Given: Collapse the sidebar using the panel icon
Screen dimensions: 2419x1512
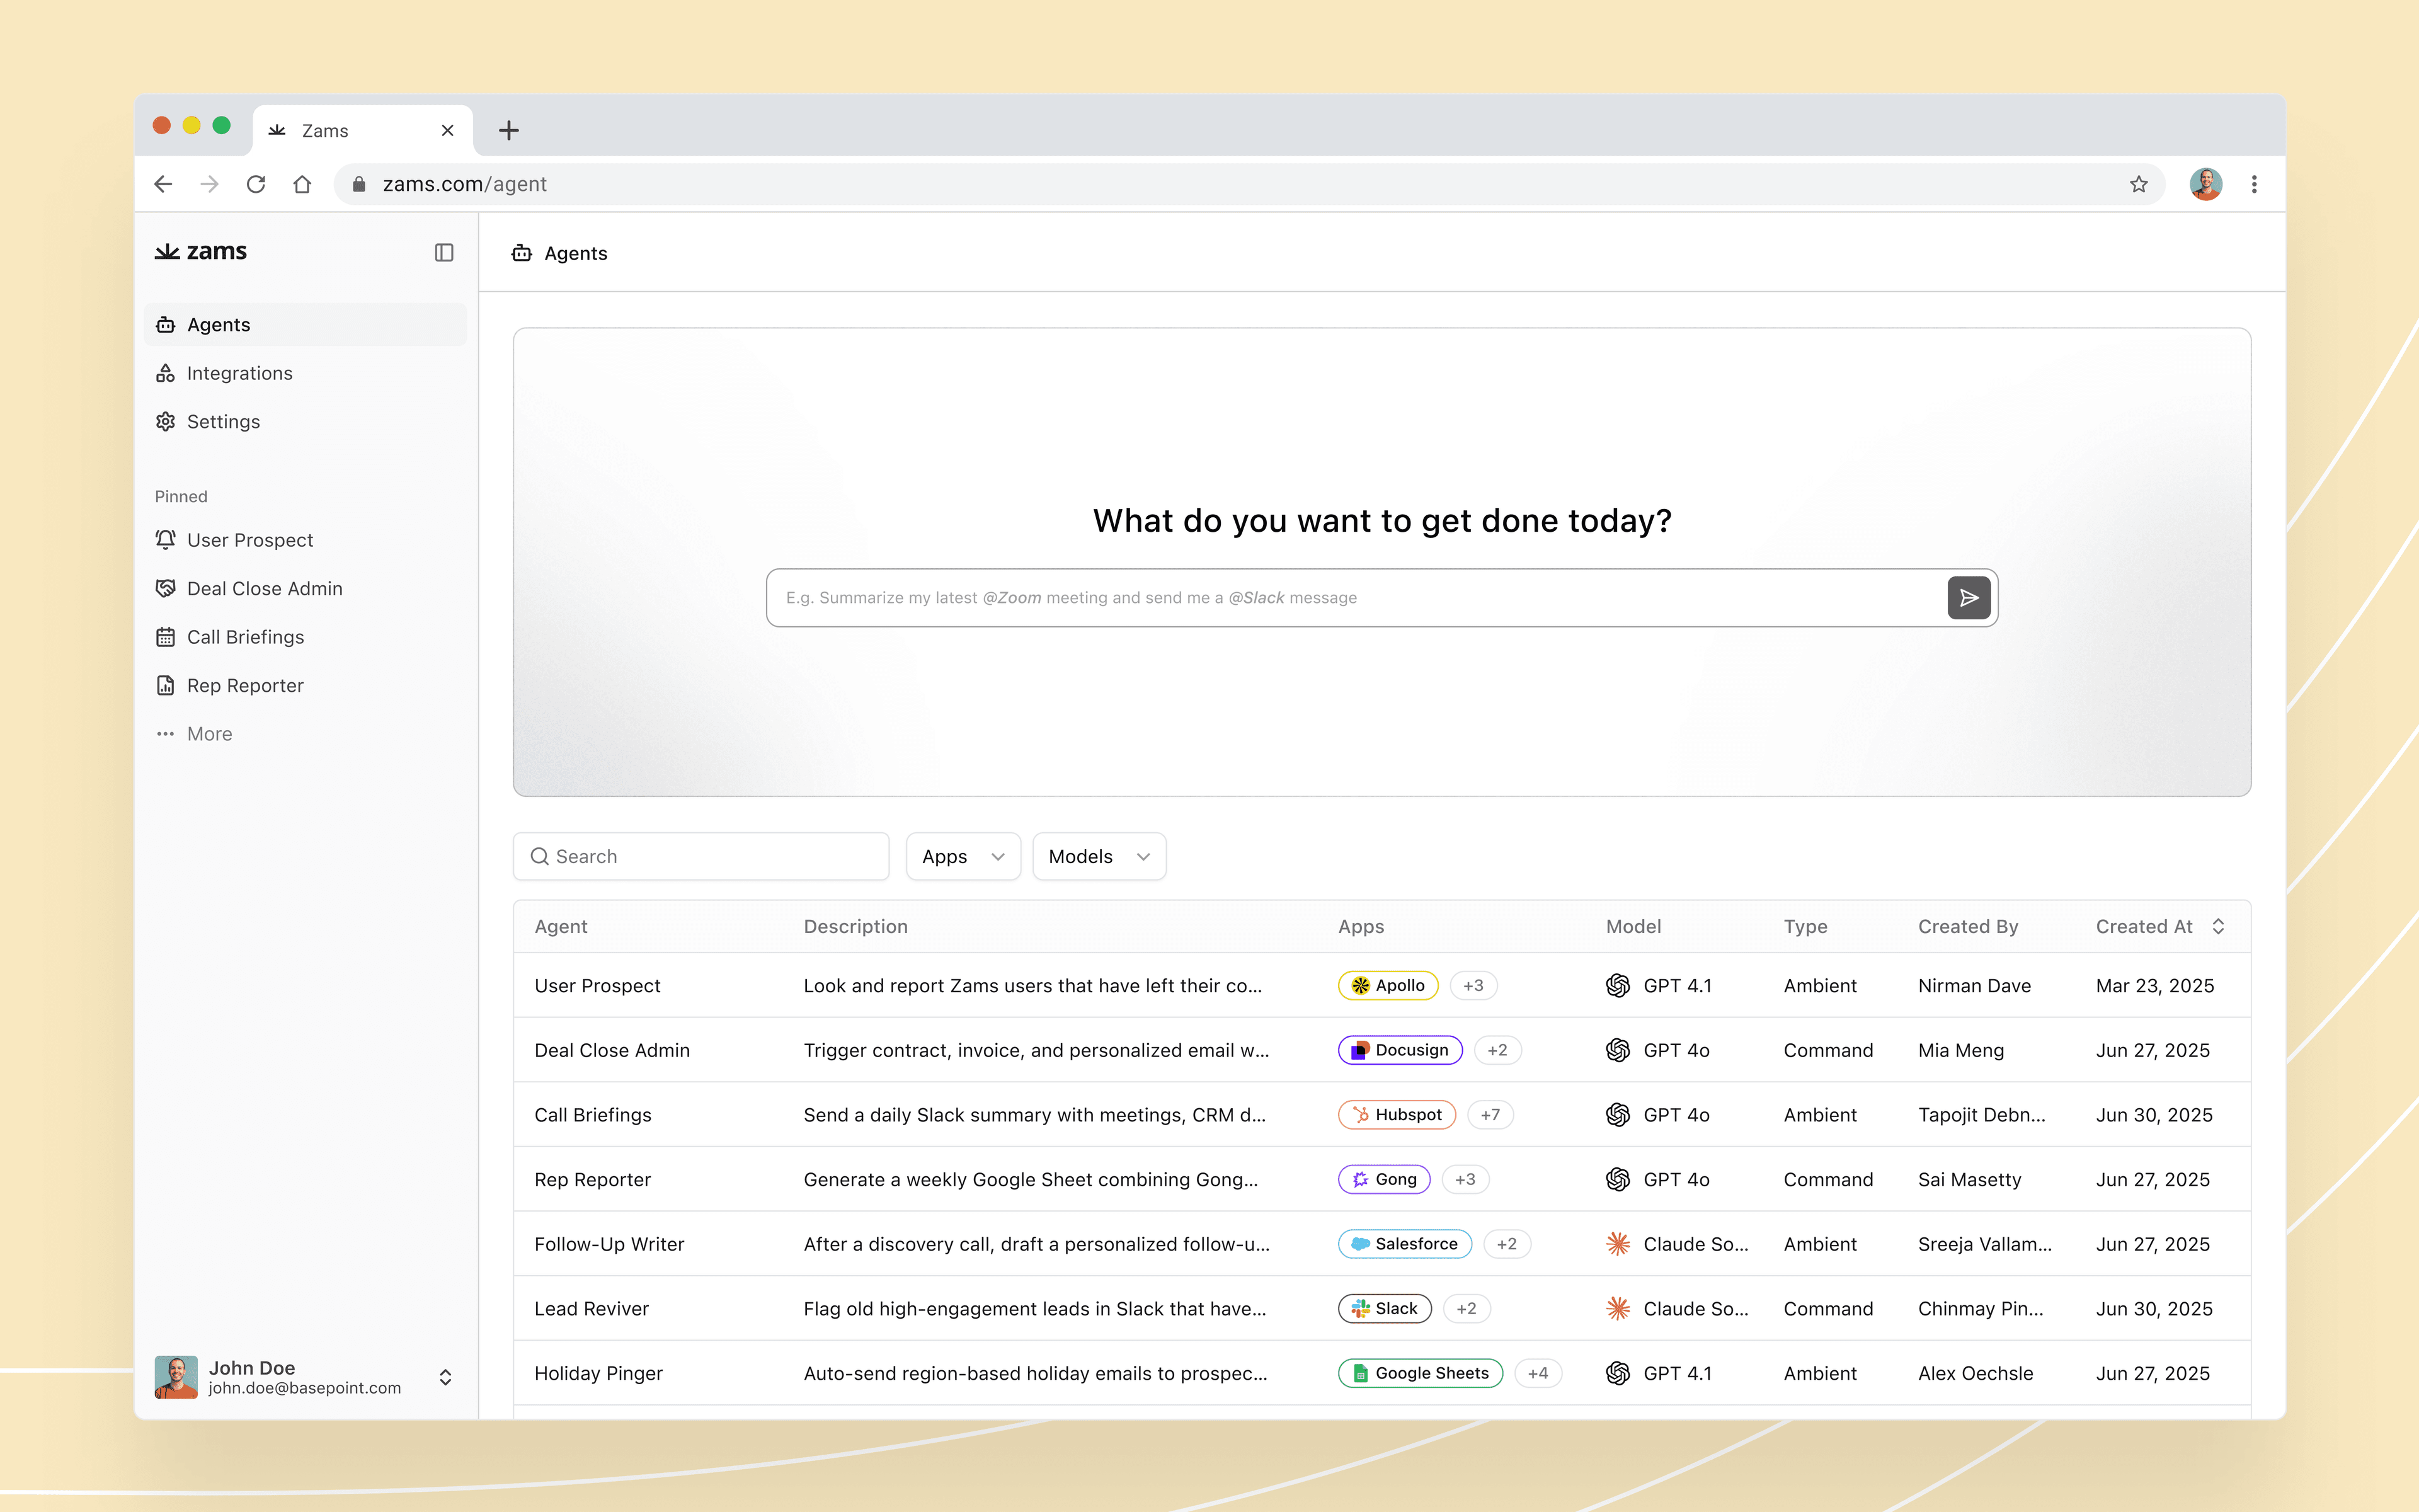Looking at the screenshot, I should [444, 252].
